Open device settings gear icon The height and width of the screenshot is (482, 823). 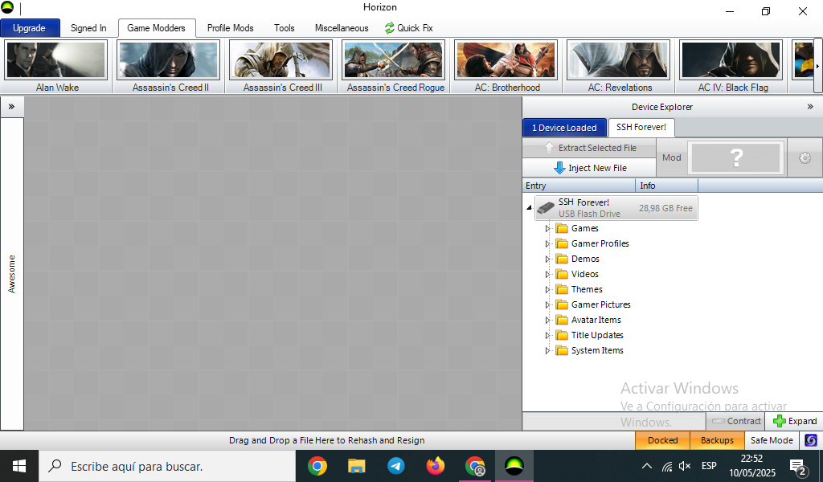pos(805,158)
